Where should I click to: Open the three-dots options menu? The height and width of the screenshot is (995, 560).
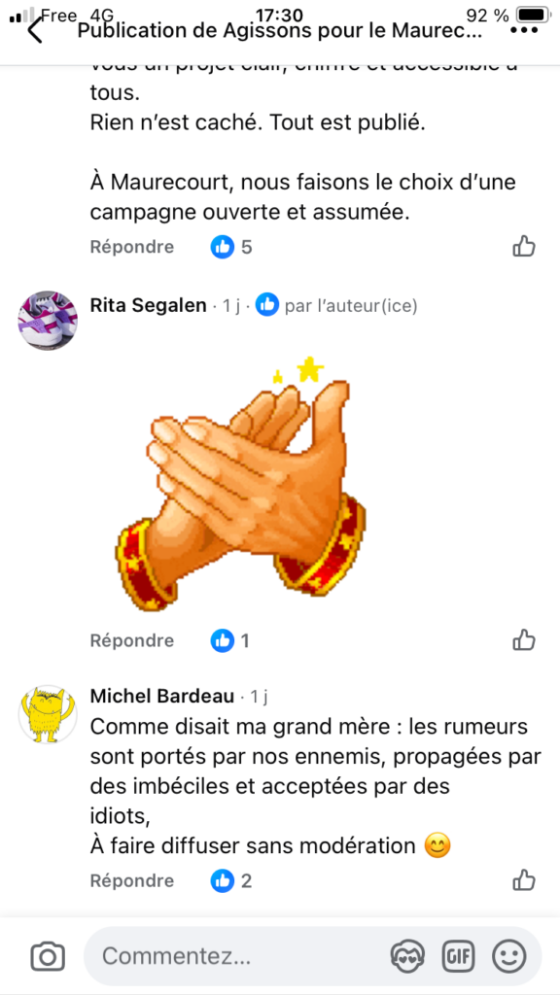pyautogui.click(x=528, y=30)
